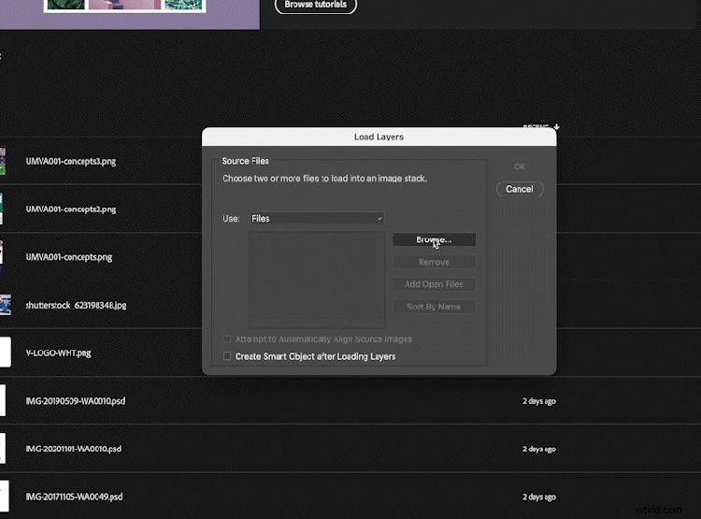The image size is (701, 519).
Task: Click thumbnail of IMG-20190509-WA0010.psd
Action: pos(3,400)
